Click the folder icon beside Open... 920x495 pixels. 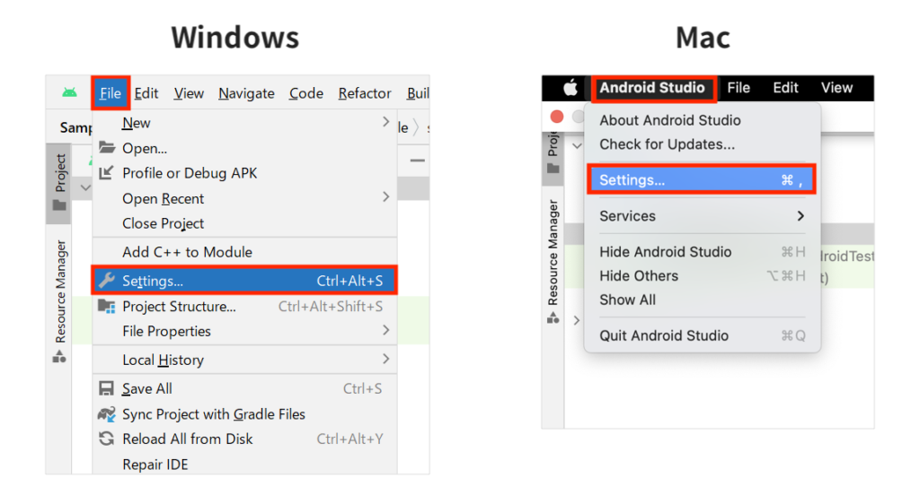[107, 148]
